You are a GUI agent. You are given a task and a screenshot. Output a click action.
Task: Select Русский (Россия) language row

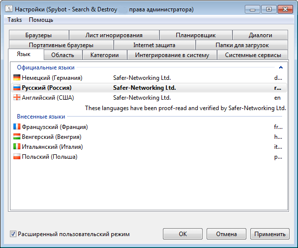point(149,88)
